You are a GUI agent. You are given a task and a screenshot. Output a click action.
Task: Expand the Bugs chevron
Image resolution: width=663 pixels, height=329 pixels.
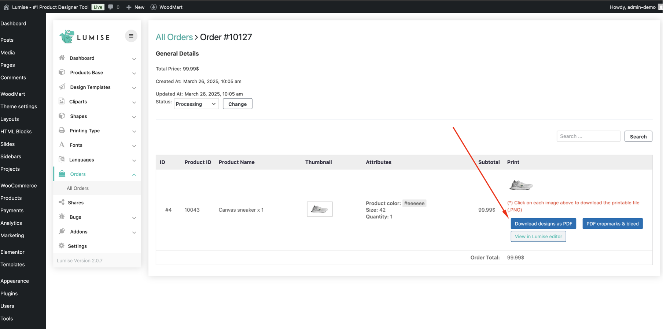pyautogui.click(x=134, y=218)
